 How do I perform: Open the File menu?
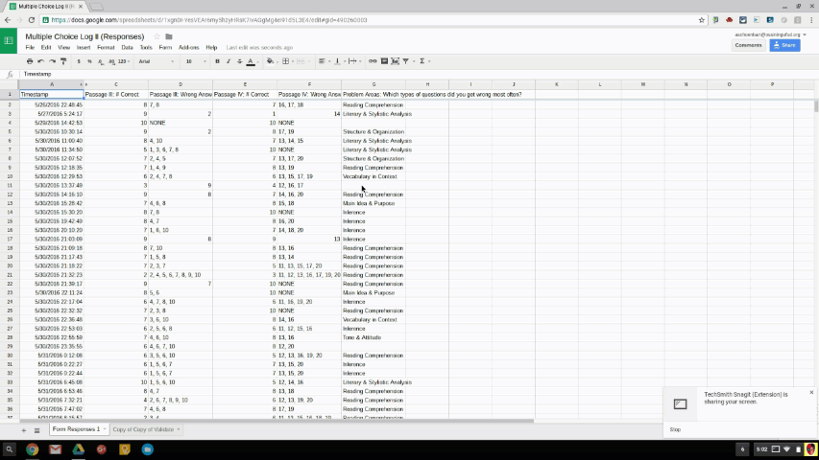point(30,48)
